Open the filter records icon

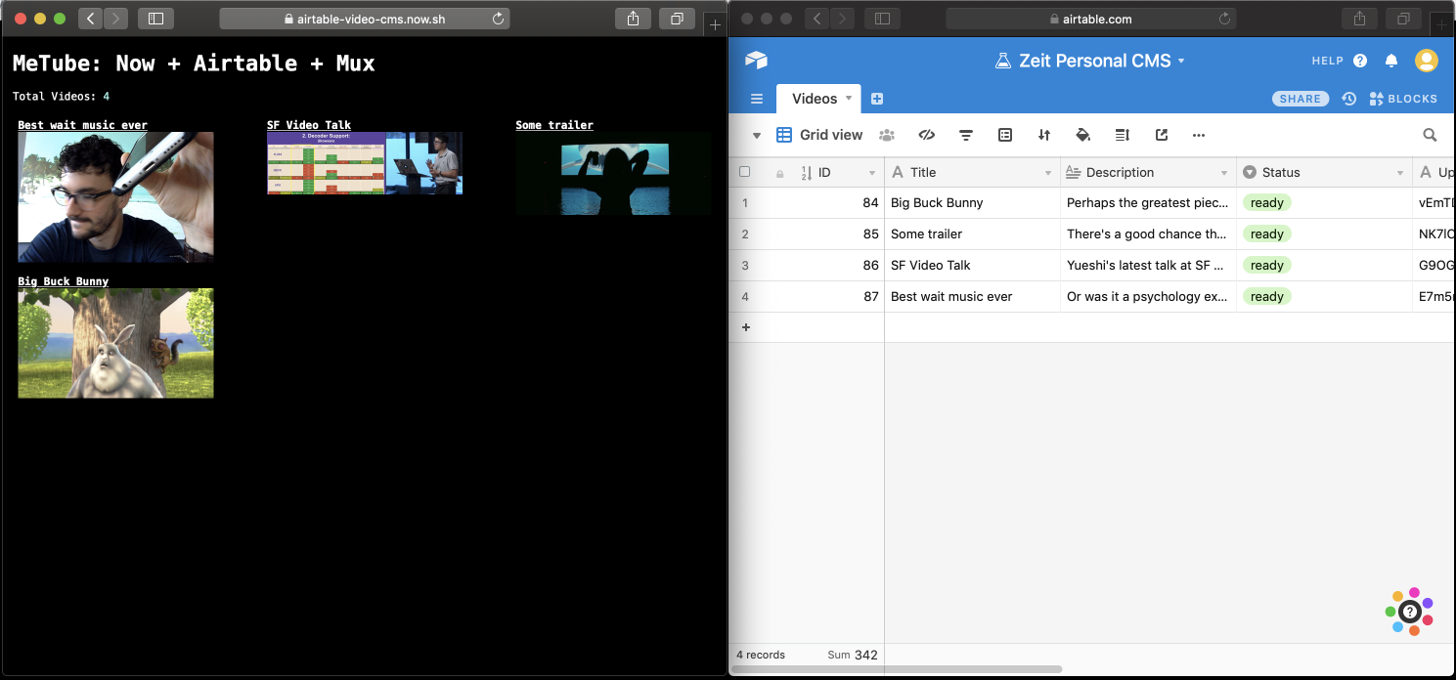click(x=966, y=135)
